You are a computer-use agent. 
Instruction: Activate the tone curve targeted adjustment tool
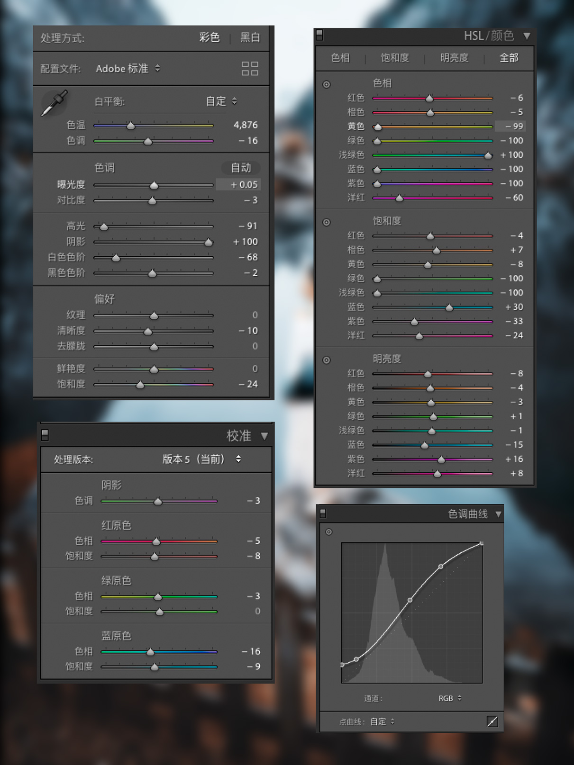tap(329, 532)
